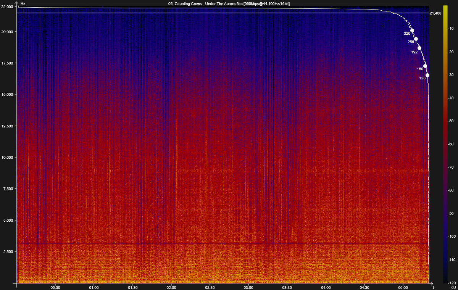
Task: Click the 10,000 Hz axis label
Action: coord(7,157)
